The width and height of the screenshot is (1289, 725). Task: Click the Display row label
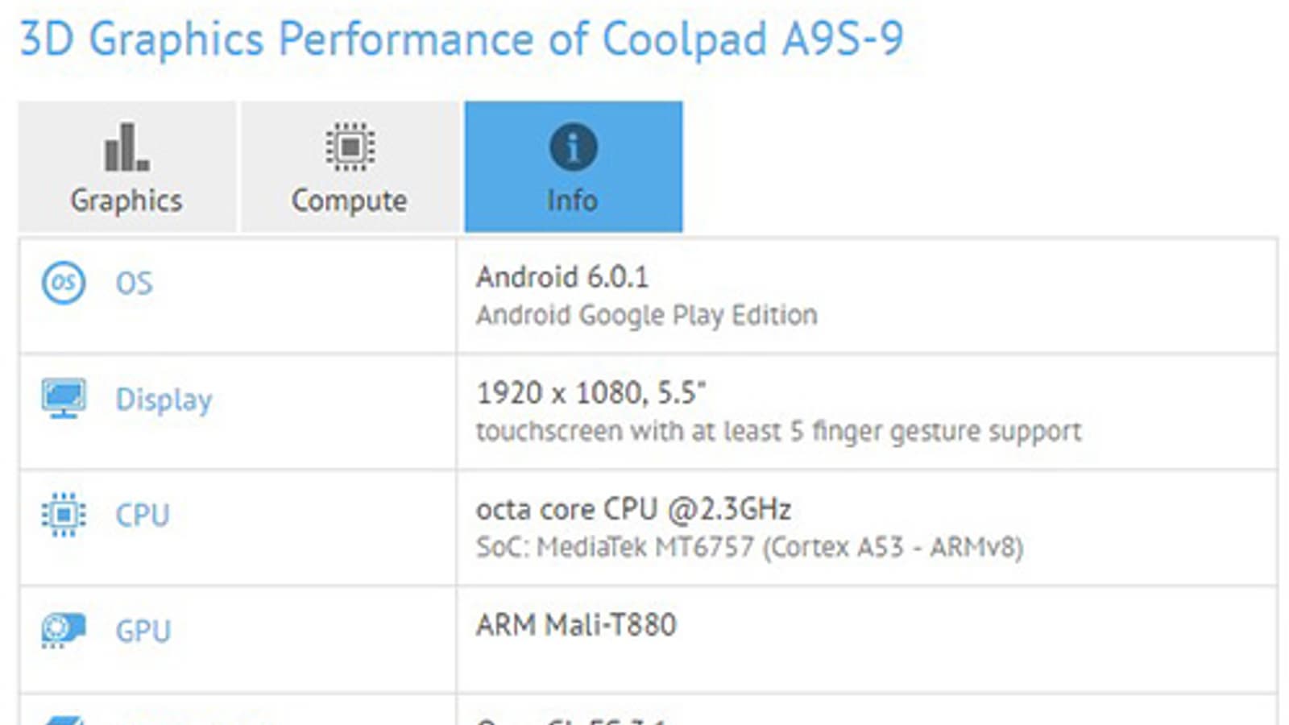coord(164,400)
